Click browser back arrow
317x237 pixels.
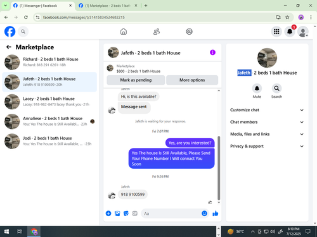tap(6, 17)
